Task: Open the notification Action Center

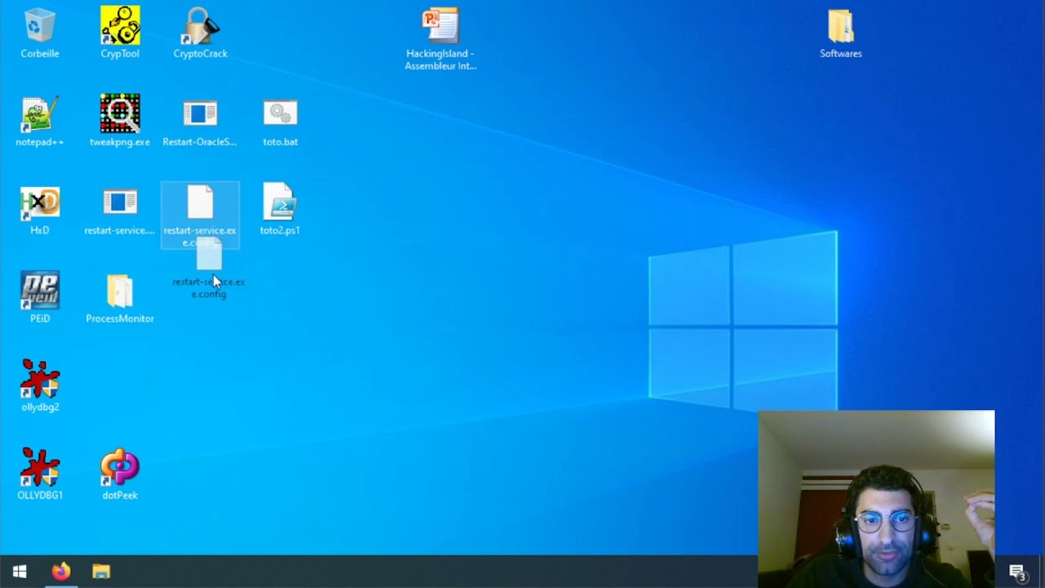Action: tap(1017, 572)
